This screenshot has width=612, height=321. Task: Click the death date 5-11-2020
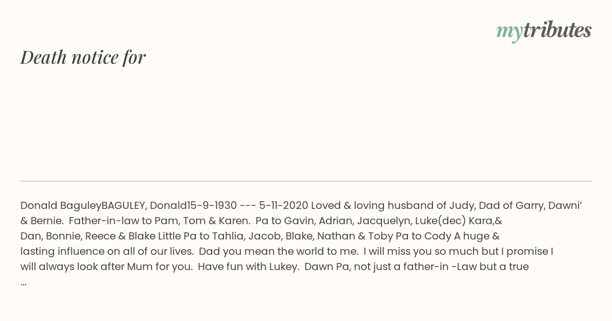pyautogui.click(x=284, y=206)
